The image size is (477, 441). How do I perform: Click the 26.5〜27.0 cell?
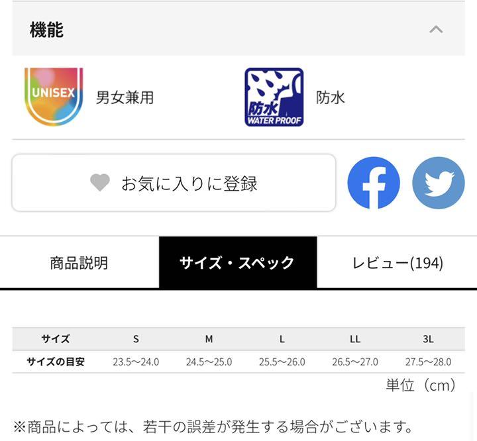[x=355, y=362]
